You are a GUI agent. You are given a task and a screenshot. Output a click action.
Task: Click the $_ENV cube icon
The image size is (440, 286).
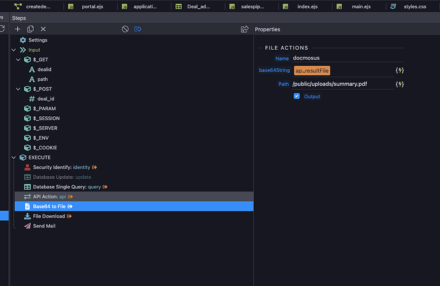27,138
